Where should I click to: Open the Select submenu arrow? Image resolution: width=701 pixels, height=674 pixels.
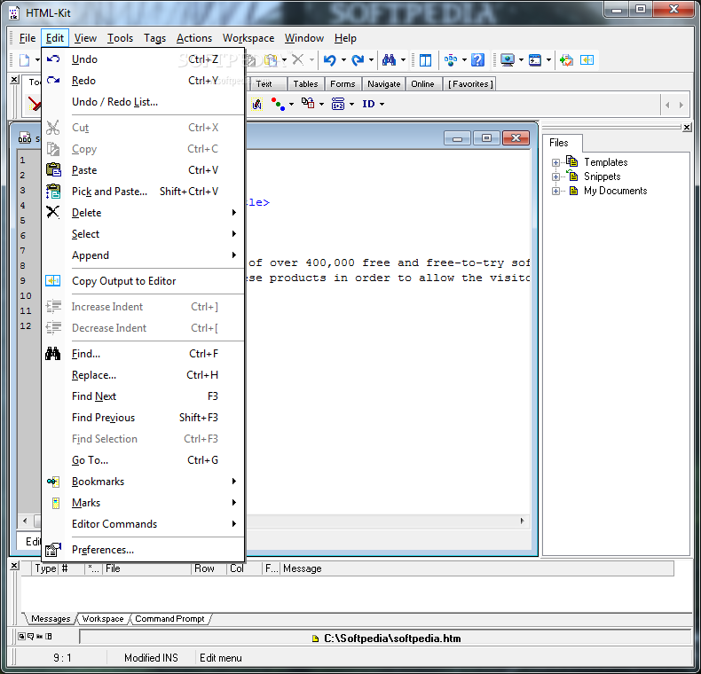tap(234, 234)
